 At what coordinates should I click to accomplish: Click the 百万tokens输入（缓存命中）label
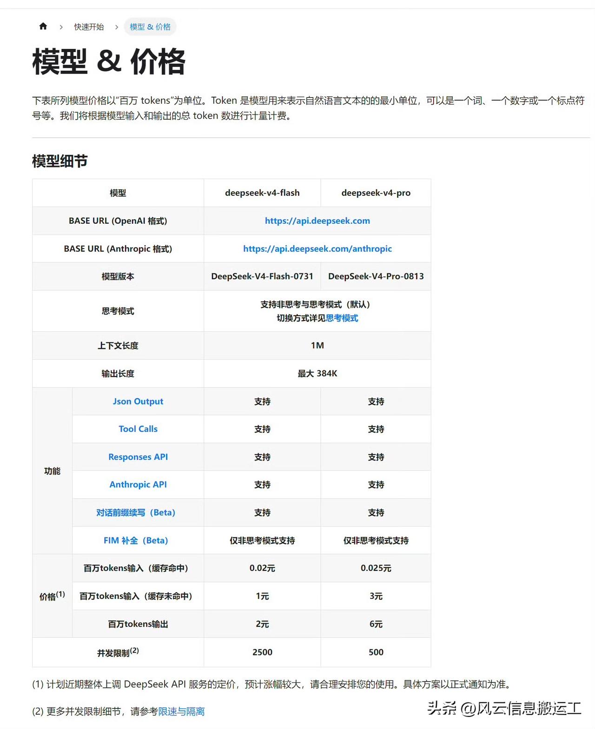pyautogui.click(x=136, y=568)
